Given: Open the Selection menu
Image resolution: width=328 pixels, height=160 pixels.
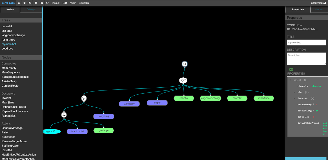Looking at the screenshot, I should click(84, 3).
